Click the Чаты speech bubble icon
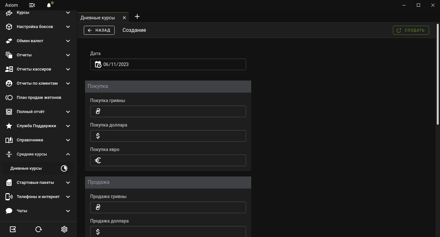 [9, 211]
